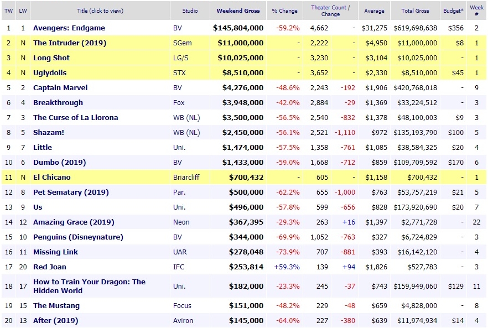Click LG/S studio link
The height and width of the screenshot is (328, 488).
(x=180, y=58)
